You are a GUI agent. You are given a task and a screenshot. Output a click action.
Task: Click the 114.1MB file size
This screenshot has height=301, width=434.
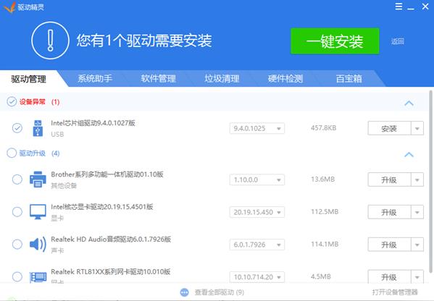click(325, 244)
